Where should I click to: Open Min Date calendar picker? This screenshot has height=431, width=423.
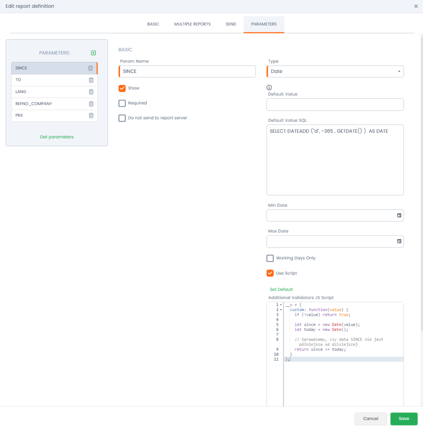coord(399,215)
